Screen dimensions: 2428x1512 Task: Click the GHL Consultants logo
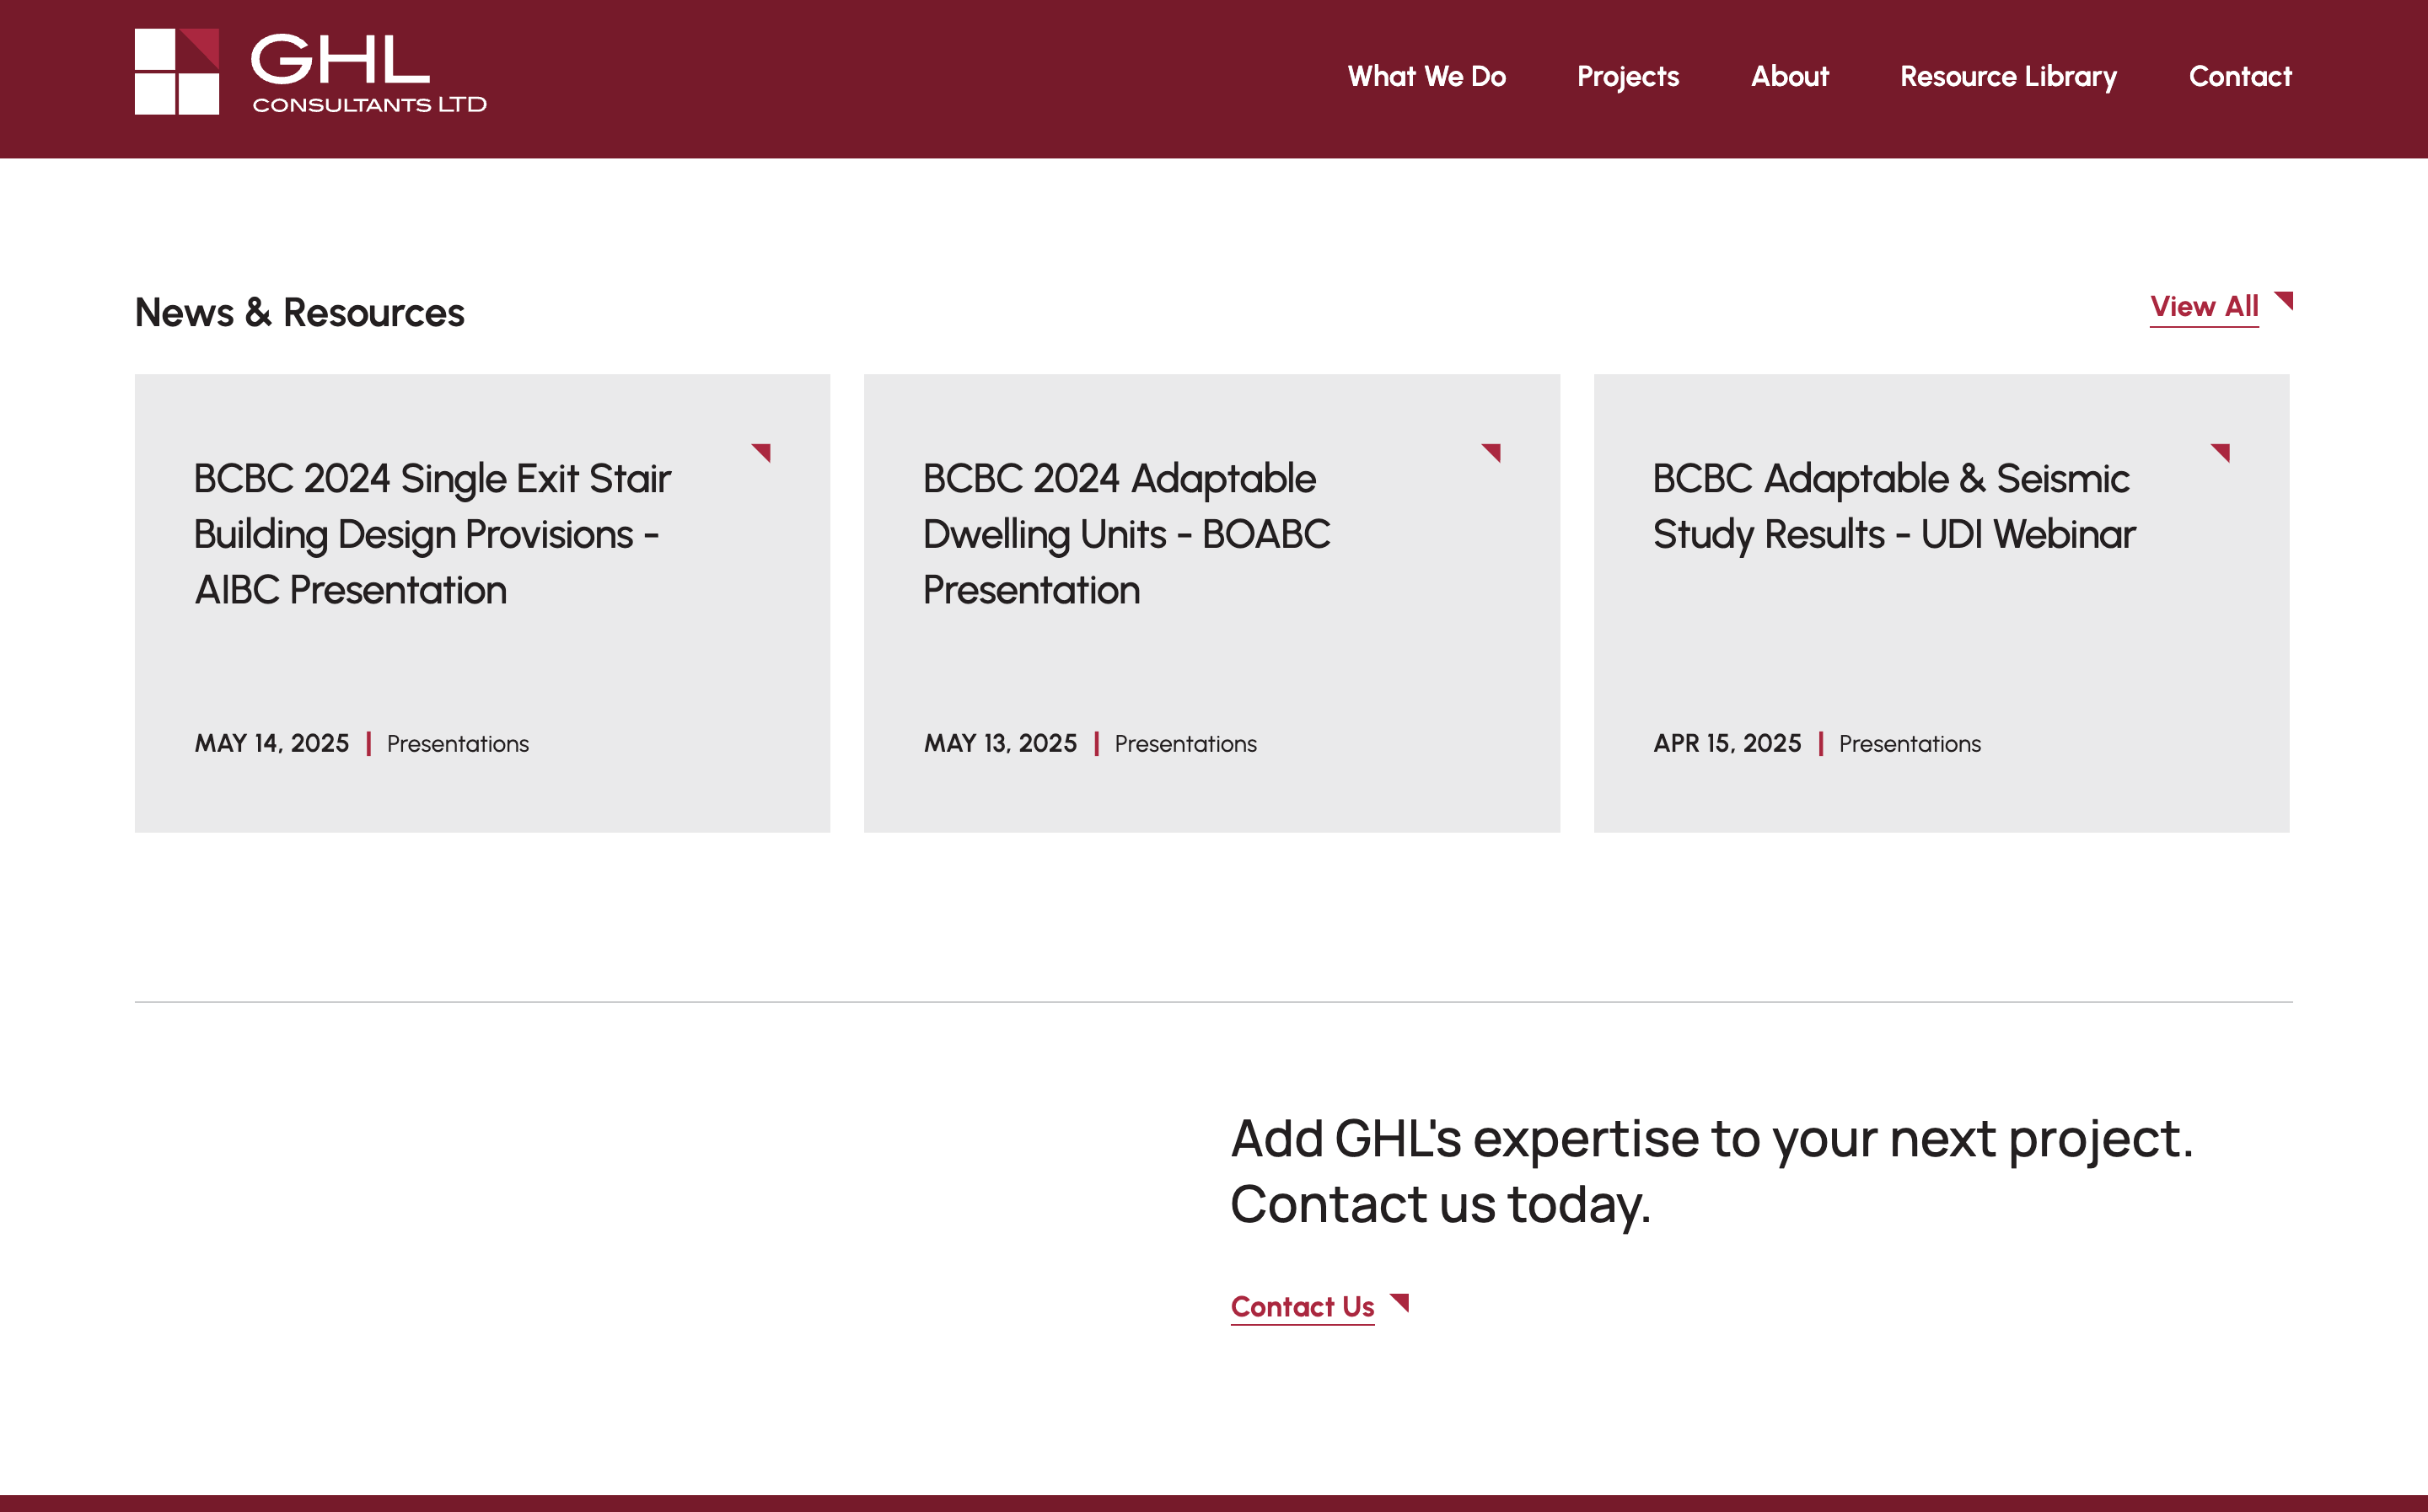tap(310, 72)
